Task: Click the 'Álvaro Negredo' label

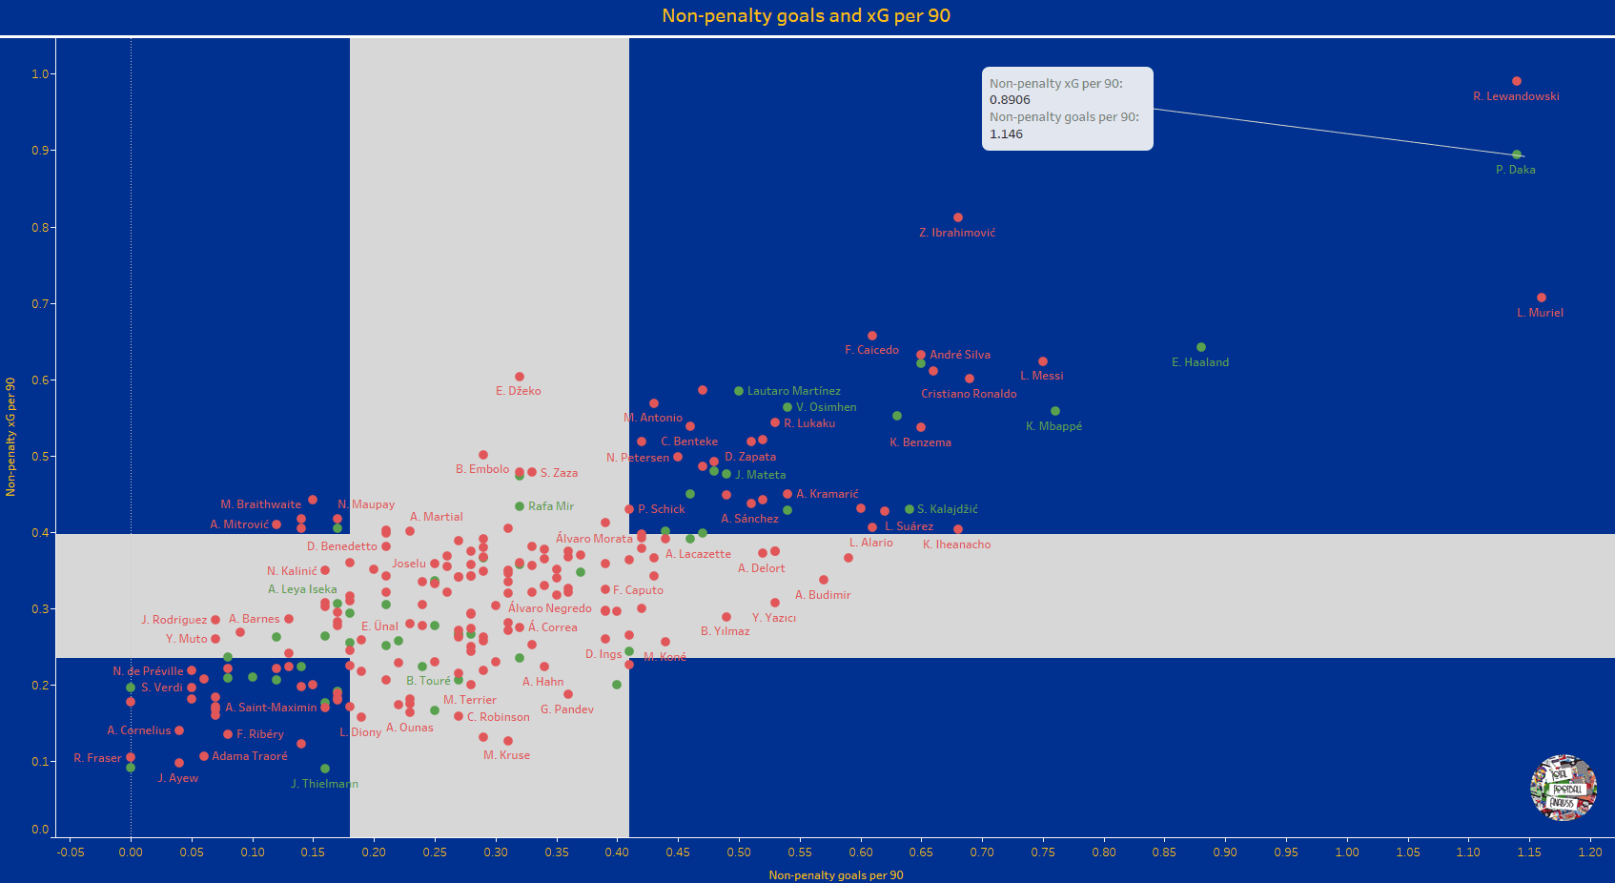Action: 550,608
